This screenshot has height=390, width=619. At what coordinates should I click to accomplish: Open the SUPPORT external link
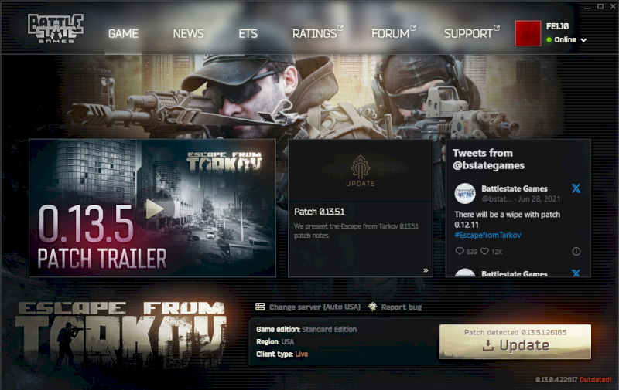coord(471,33)
